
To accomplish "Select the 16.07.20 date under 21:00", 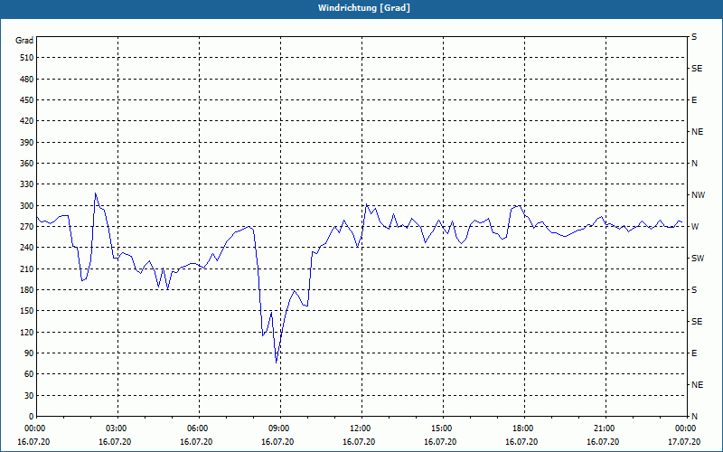I will pos(603,442).
